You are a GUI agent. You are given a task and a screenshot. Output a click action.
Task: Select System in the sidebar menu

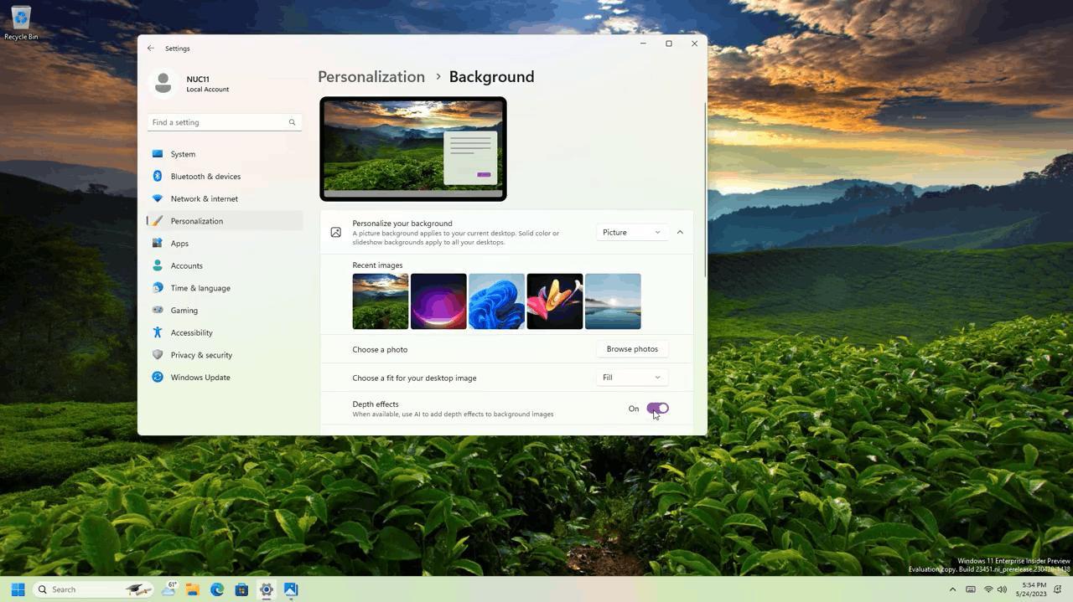[183, 154]
